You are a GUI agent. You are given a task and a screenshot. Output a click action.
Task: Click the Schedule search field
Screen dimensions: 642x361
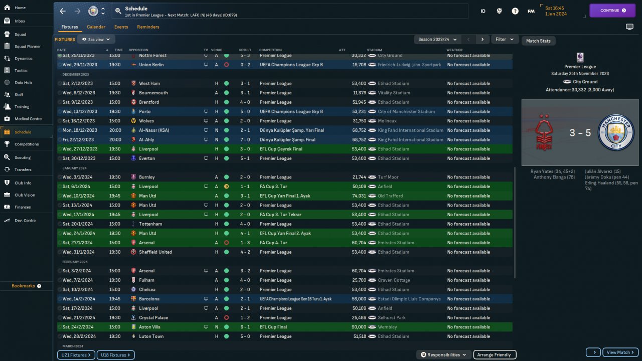[290, 11]
